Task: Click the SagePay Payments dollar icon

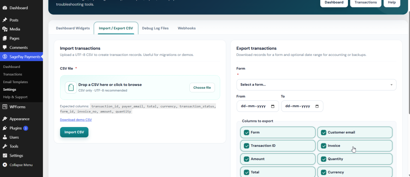Action: [x=5, y=57]
